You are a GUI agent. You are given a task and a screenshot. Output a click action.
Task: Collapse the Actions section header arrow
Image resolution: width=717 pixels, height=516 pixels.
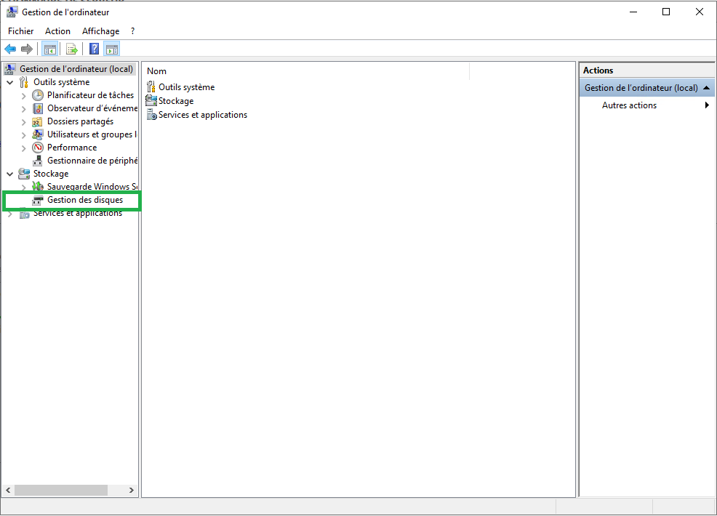tap(707, 88)
